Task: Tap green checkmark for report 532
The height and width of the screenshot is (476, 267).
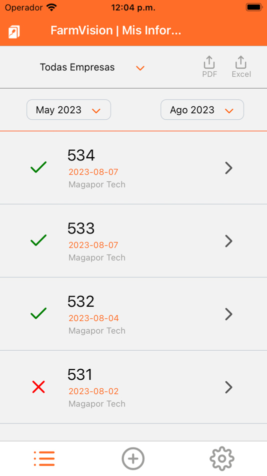Action: [x=38, y=313]
